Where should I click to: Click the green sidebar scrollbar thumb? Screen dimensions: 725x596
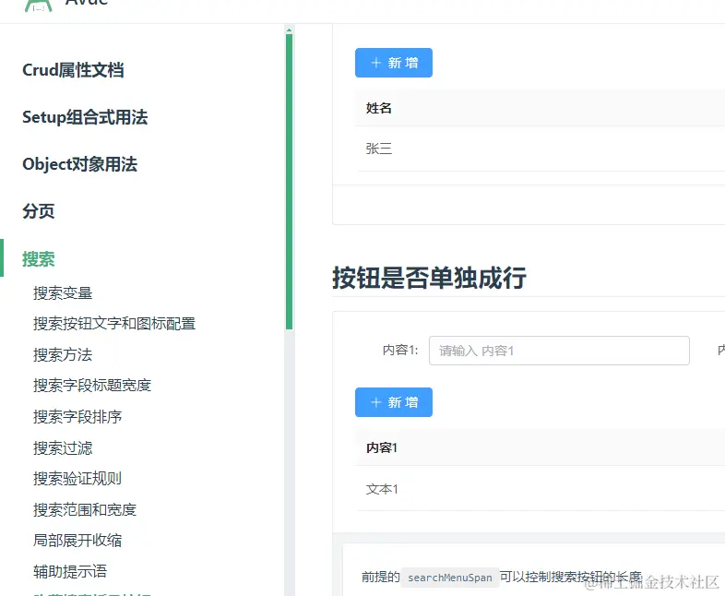pos(289,182)
